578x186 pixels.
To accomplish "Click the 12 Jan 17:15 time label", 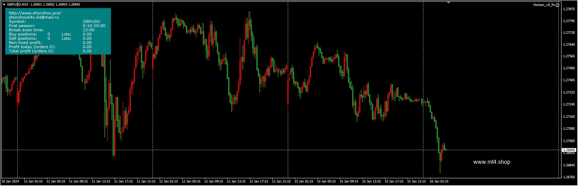I will 259,181.
